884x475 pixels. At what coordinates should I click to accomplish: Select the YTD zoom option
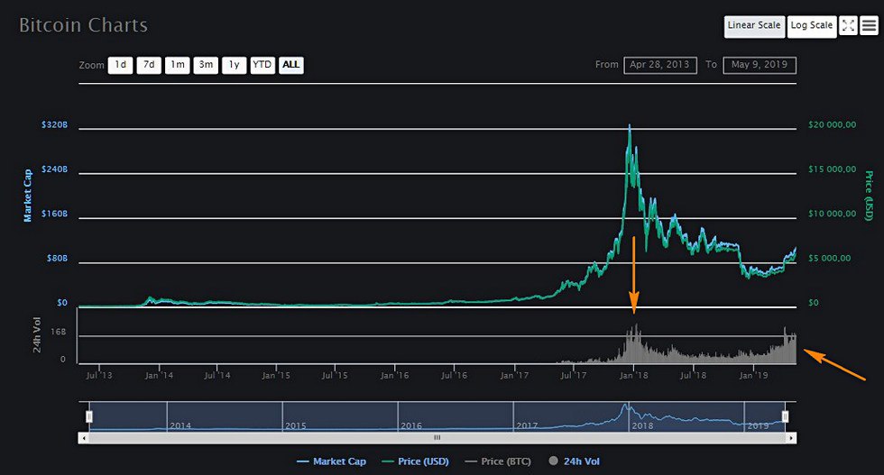coord(262,65)
